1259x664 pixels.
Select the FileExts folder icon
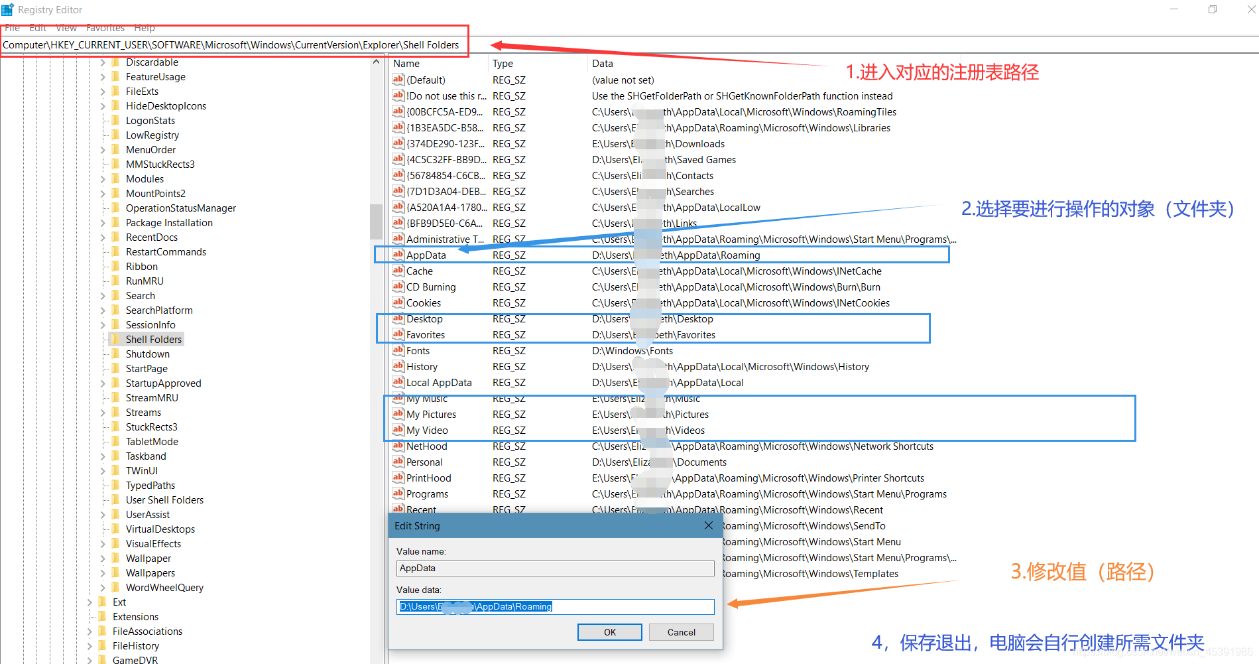pos(116,92)
